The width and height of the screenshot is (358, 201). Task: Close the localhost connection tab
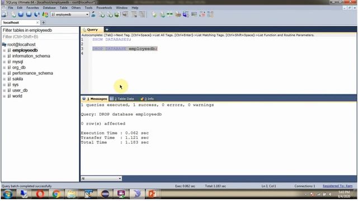point(37,22)
